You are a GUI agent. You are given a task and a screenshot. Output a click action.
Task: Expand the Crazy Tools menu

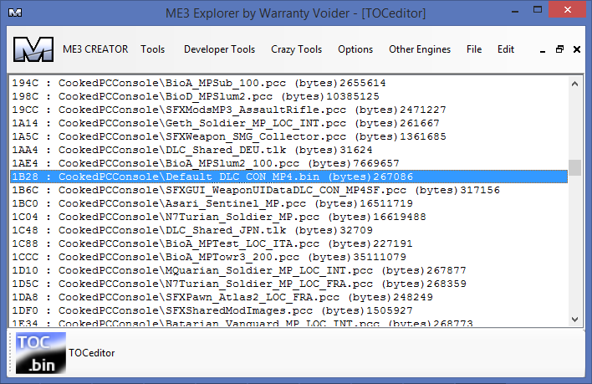point(296,49)
